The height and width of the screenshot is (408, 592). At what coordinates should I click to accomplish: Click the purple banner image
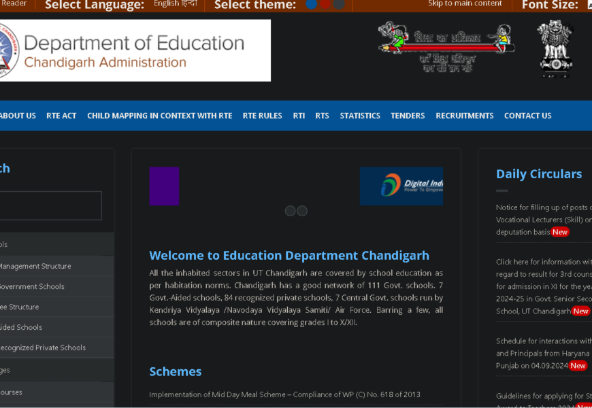click(x=164, y=186)
